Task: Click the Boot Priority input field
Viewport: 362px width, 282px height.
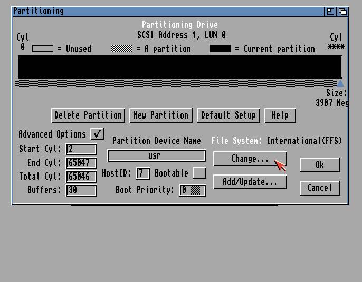Action: point(192,190)
